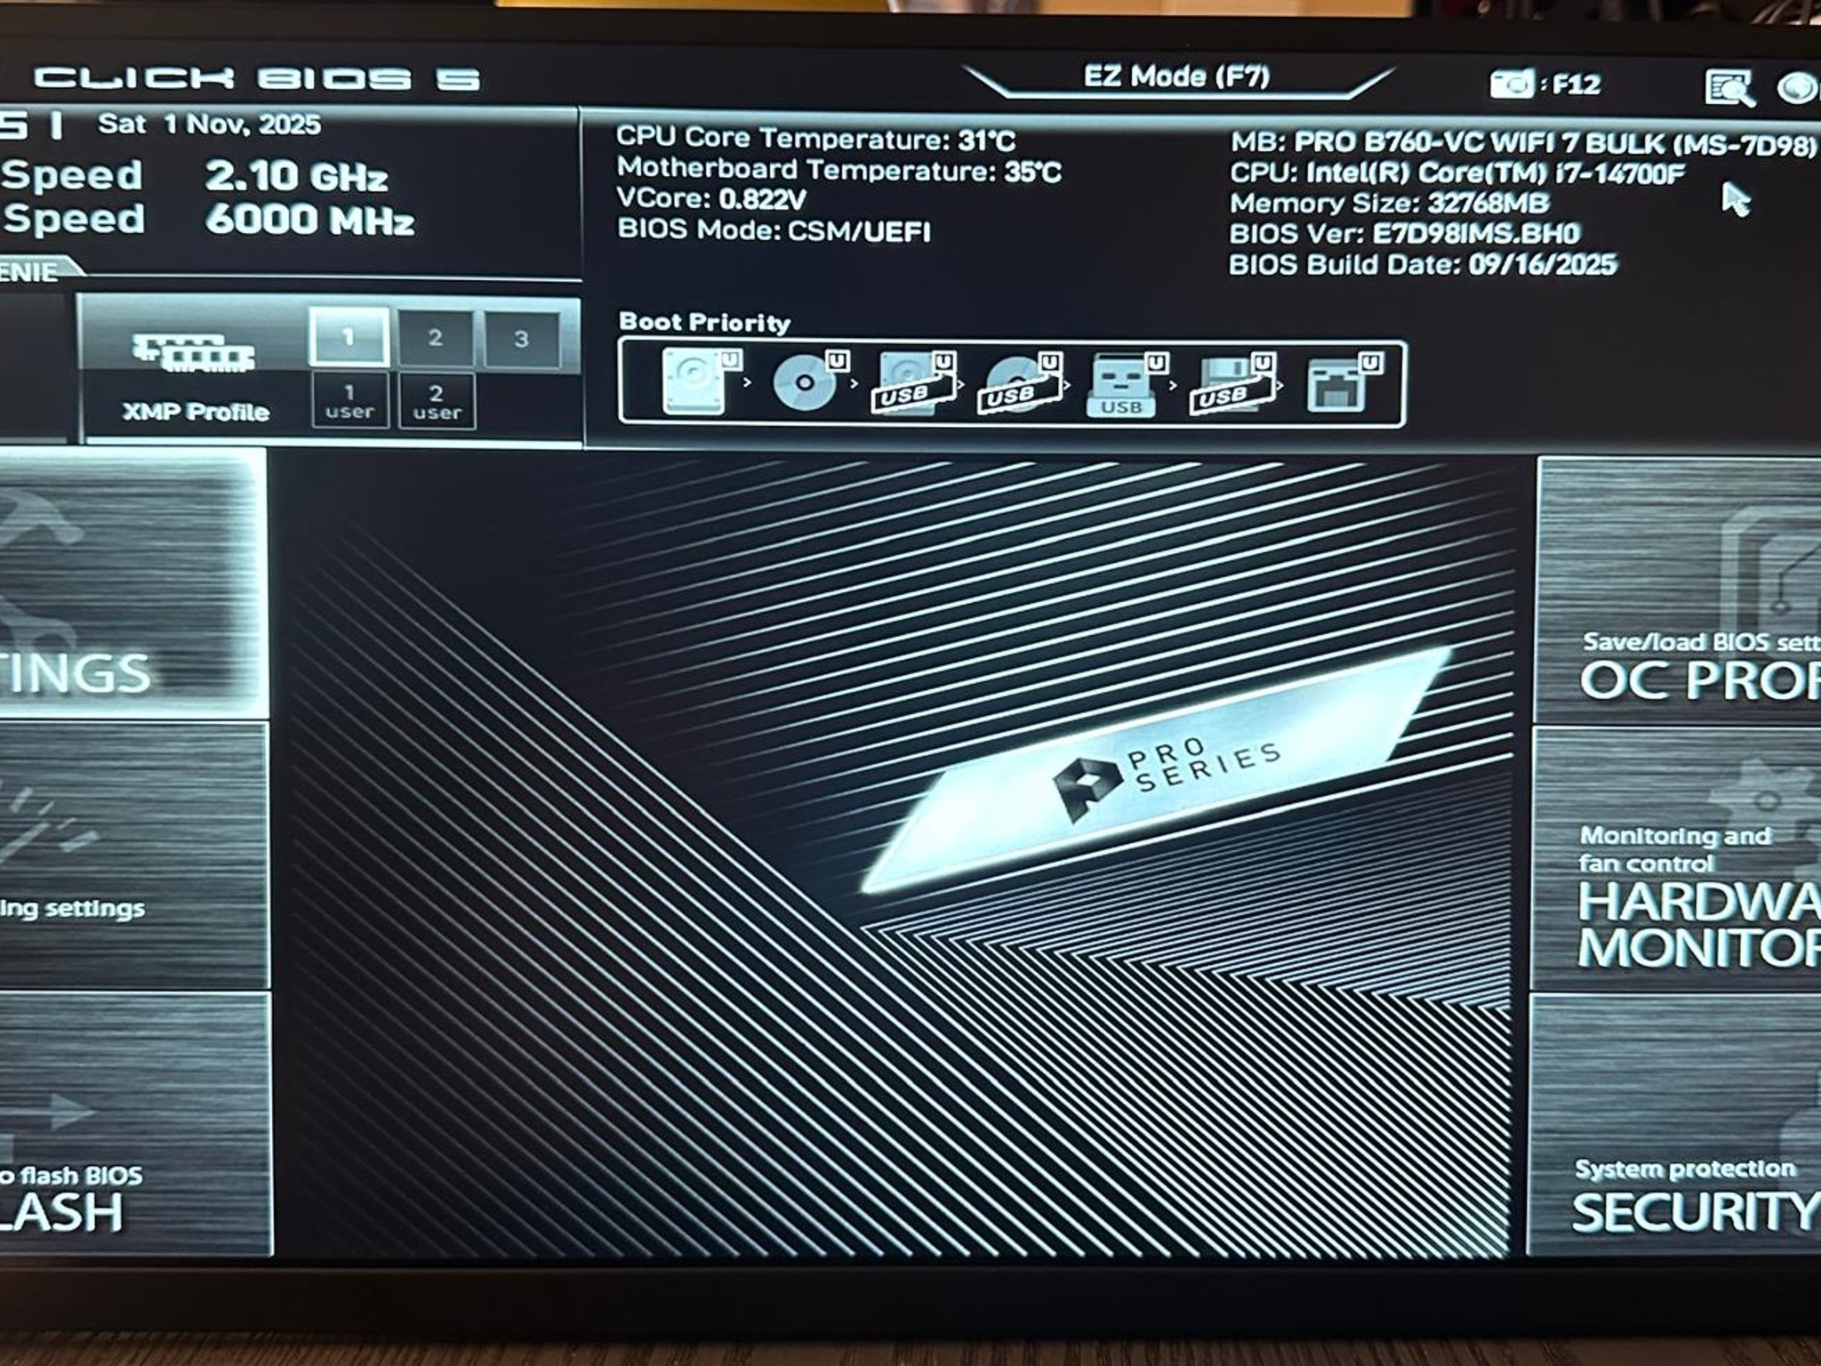Open the Hardware Monitor panel
Screen dimensions: 1821x1366
pyautogui.click(x=1676, y=858)
